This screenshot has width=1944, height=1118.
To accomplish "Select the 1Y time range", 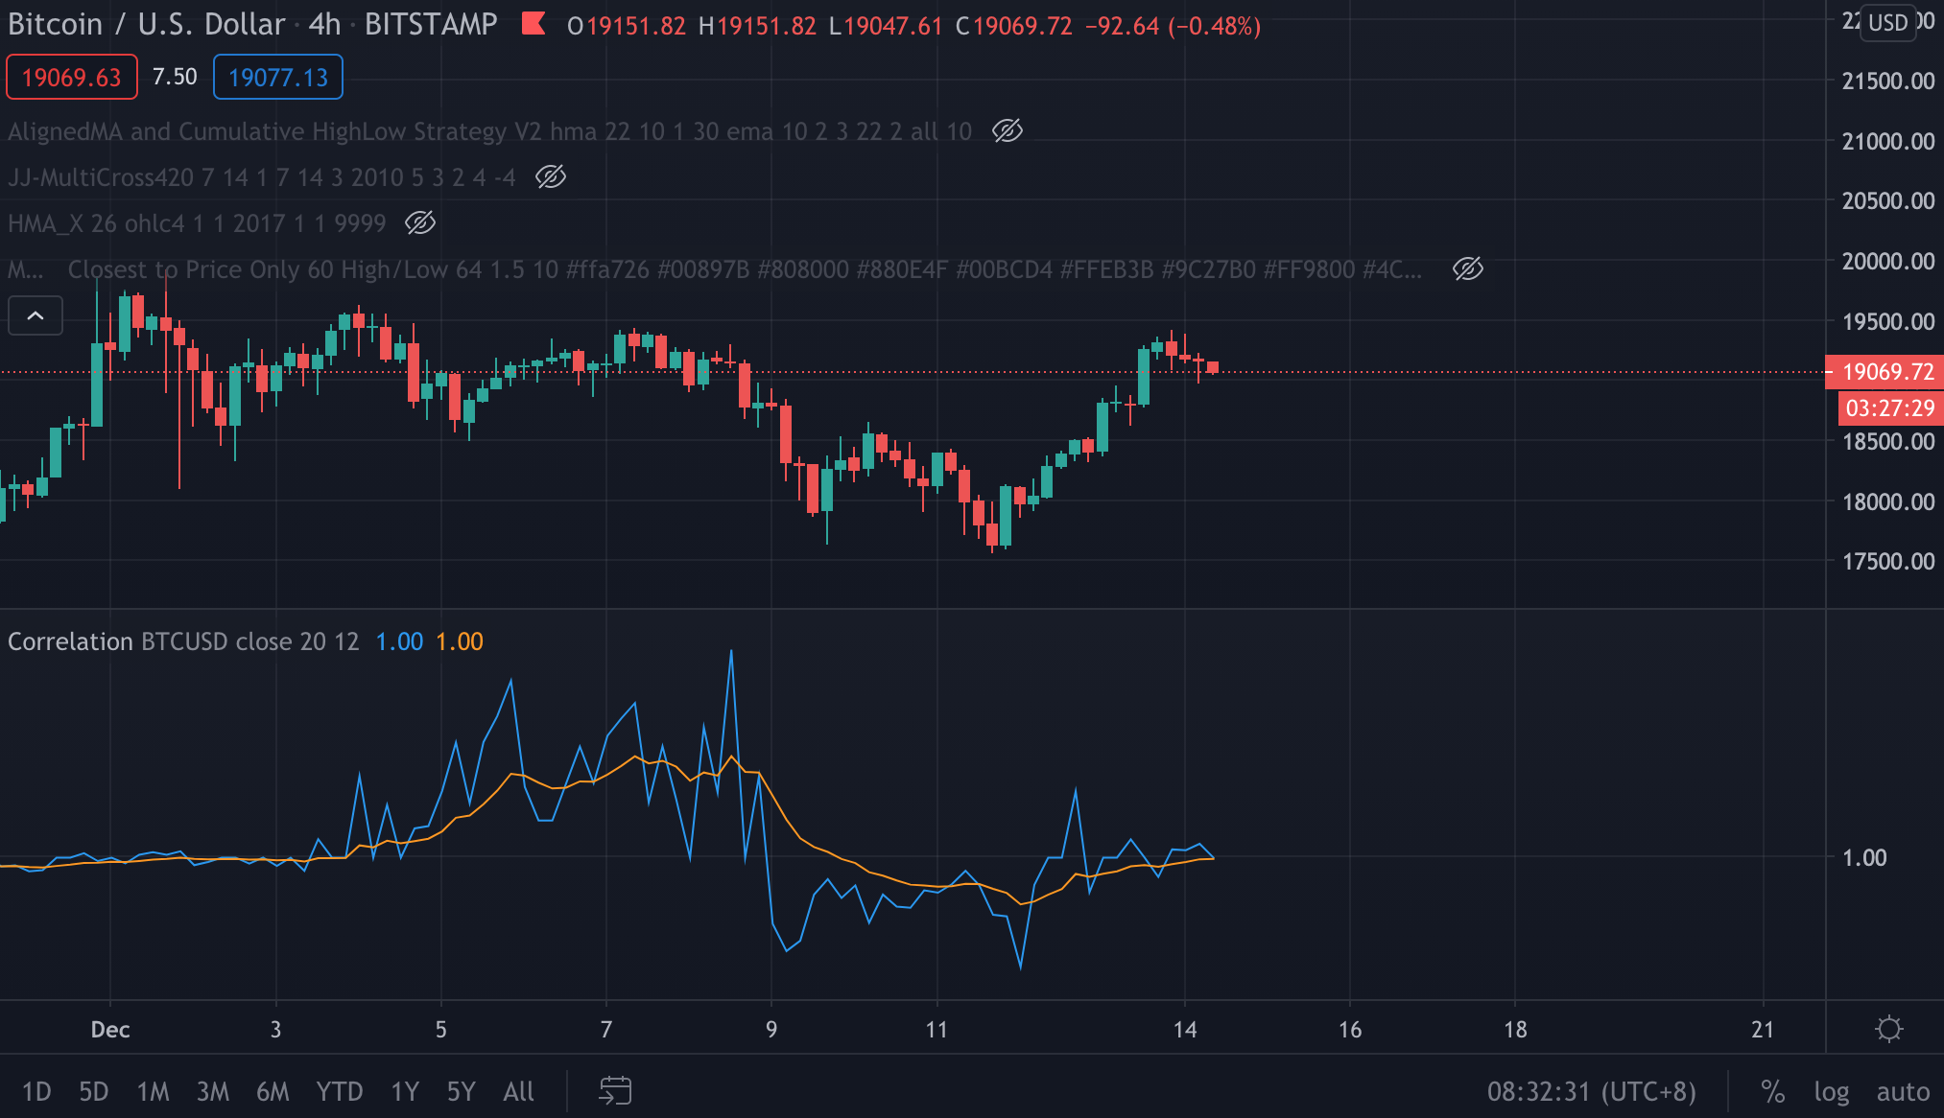I will (x=405, y=1091).
